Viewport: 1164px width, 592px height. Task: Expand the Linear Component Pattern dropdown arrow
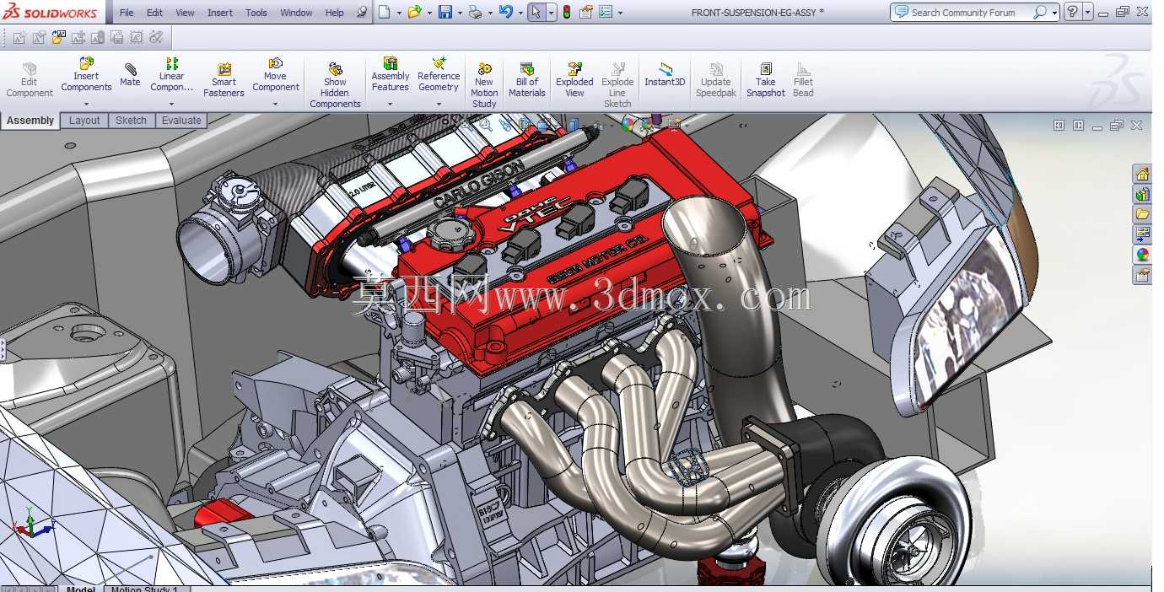(x=171, y=105)
